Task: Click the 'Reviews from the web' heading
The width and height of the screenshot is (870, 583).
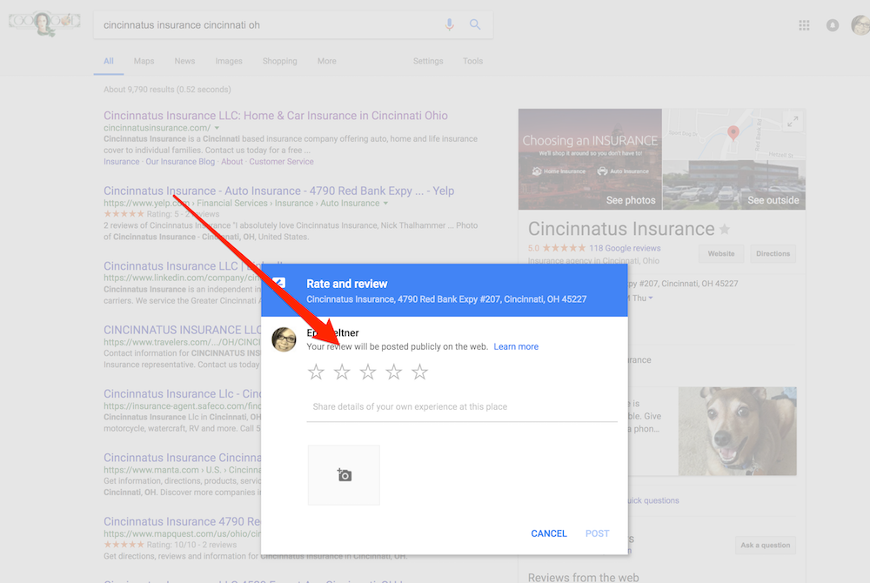Action: 583,578
